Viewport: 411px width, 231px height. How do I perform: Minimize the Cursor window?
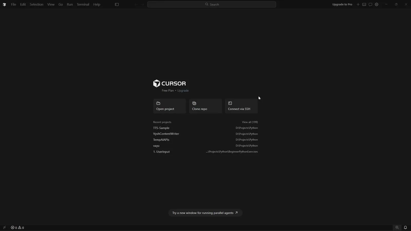point(386,4)
